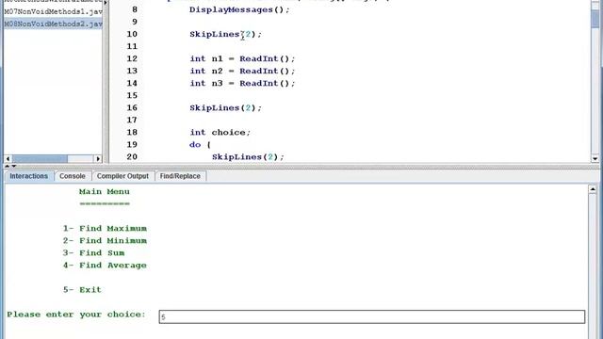Select M08NonVoidMethods2.java in file list
The width and height of the screenshot is (603, 339).
pos(53,24)
